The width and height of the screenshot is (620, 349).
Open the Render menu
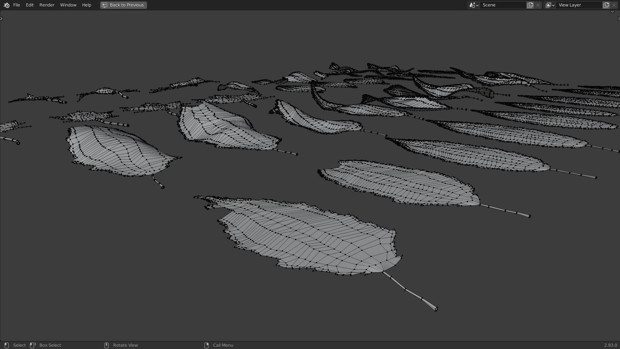click(47, 5)
